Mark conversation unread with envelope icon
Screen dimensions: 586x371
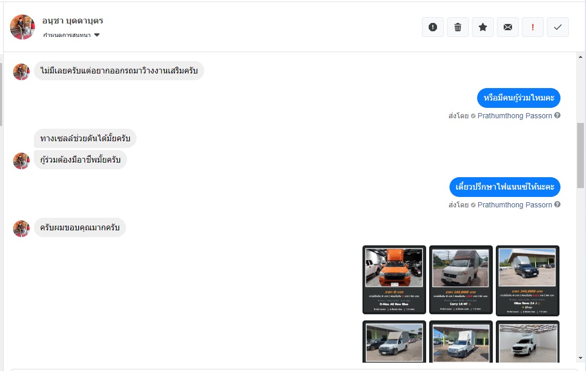[508, 27]
